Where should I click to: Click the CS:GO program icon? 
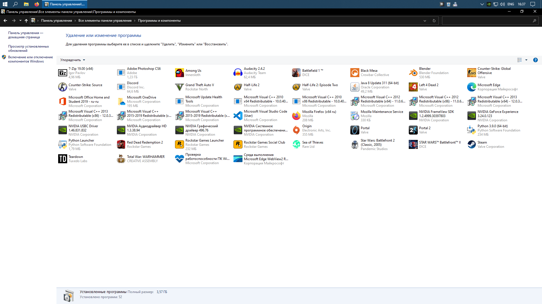click(472, 73)
